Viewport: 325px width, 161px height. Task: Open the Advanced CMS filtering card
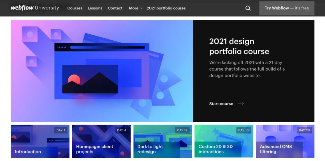point(285,141)
